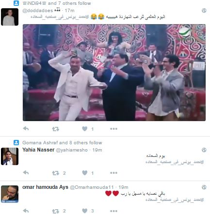Open @doddadoes profile picture
210x214 pixels.
pos(10,17)
